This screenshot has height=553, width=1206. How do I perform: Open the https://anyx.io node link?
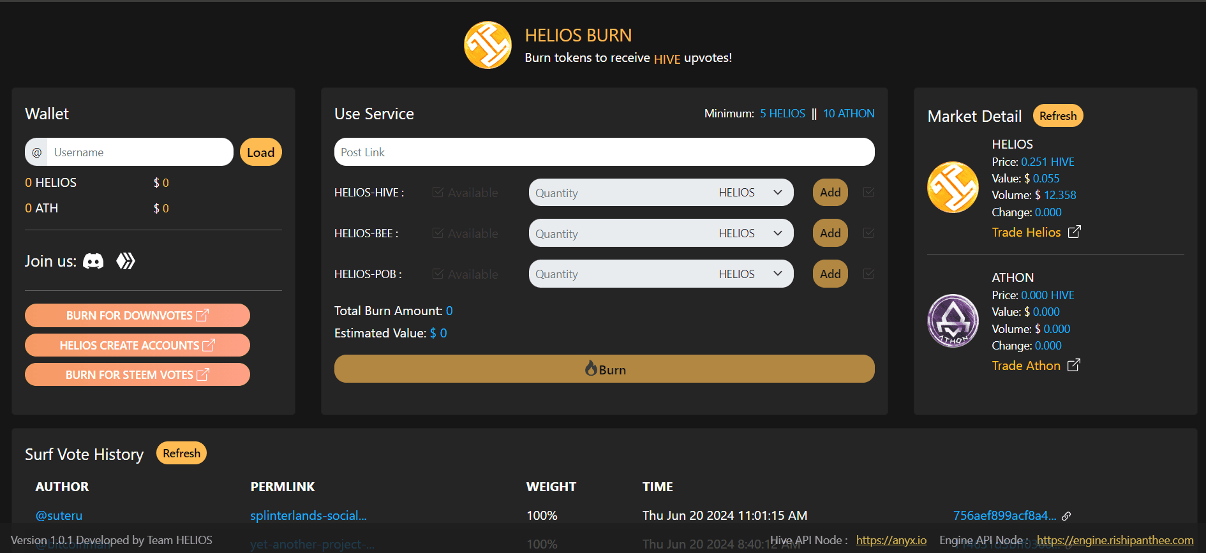pos(891,540)
